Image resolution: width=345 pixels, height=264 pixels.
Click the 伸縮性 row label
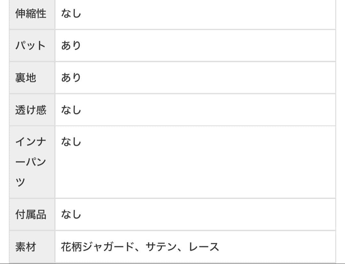tap(31, 14)
